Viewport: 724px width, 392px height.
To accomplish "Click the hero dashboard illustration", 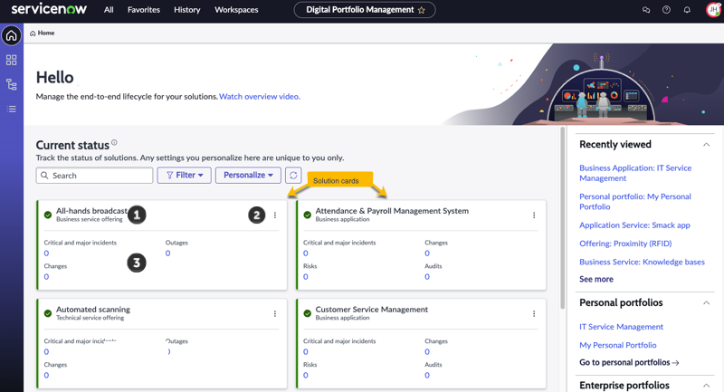I will pyautogui.click(x=601, y=88).
